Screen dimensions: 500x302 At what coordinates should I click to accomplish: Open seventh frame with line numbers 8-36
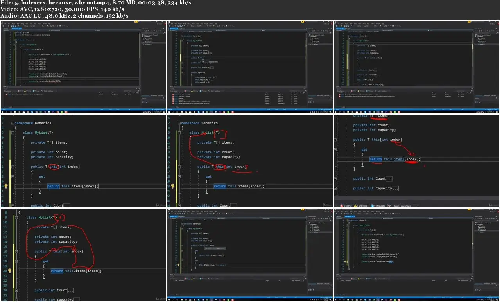(x=83, y=255)
